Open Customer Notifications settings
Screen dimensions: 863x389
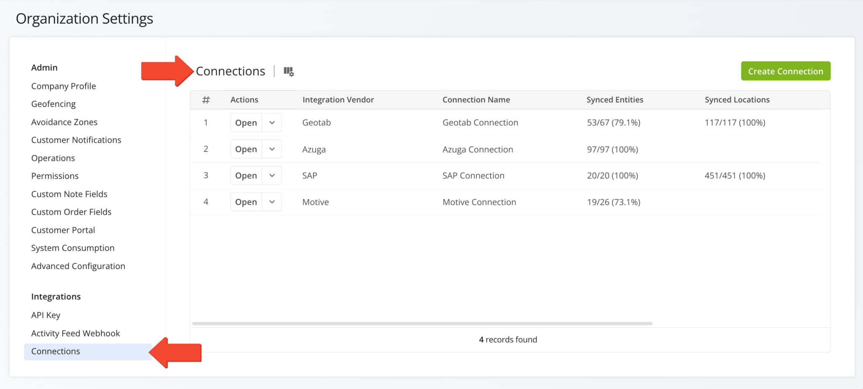point(76,140)
